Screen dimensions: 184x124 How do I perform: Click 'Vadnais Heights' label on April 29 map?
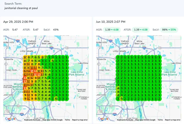point(32,42)
